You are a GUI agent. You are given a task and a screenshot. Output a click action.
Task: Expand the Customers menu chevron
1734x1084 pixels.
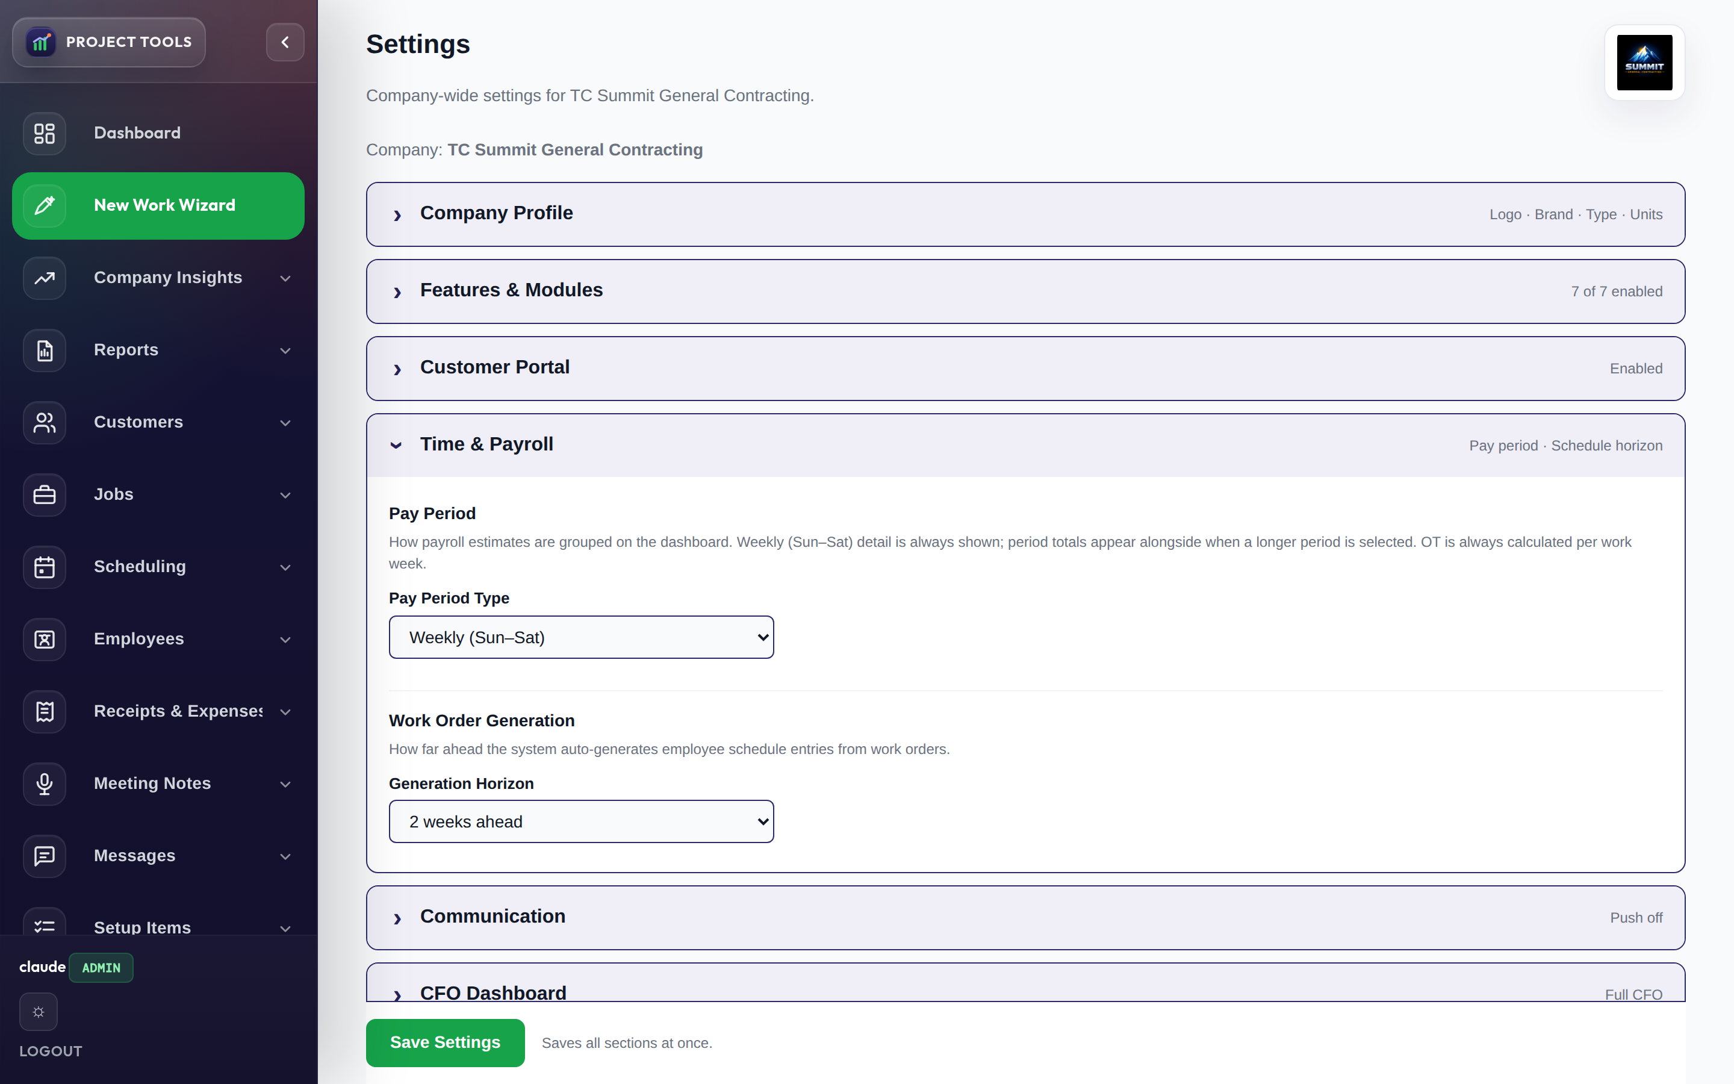[x=285, y=423]
